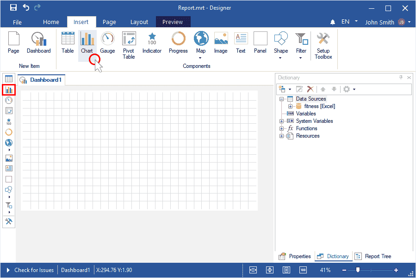Select the Panel component in ribbon
Viewport: 416px width, 278px height.
click(x=260, y=42)
